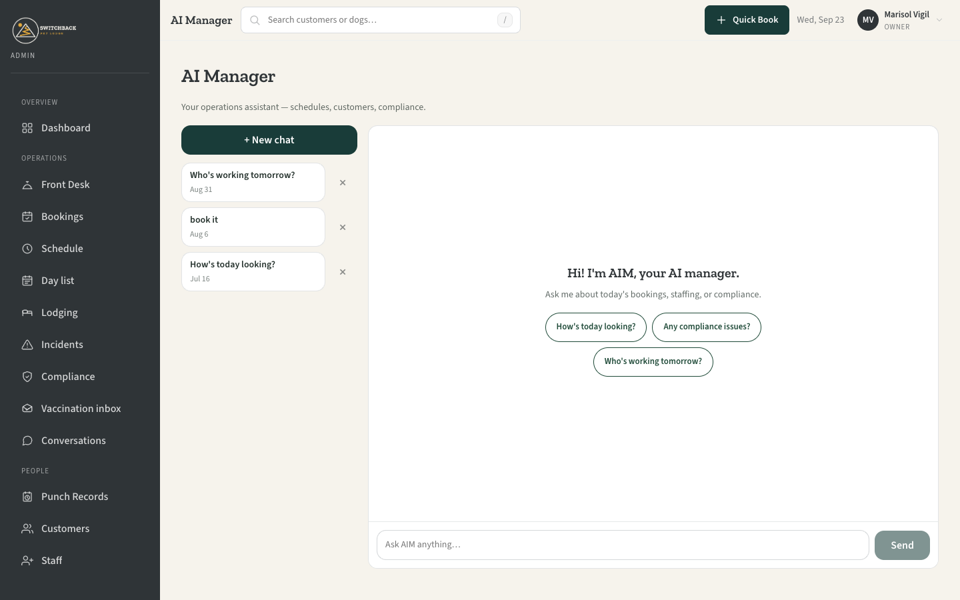
Task: Click the Staff add-person icon
Action: tap(27, 561)
